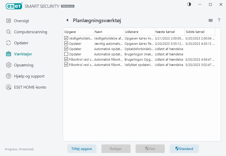Disable the Vellykket opdatering Filkontrol task
This screenshot has height=156, width=226.
click(x=66, y=65)
